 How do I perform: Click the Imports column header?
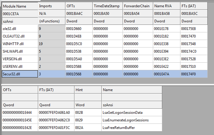point(51,6)
